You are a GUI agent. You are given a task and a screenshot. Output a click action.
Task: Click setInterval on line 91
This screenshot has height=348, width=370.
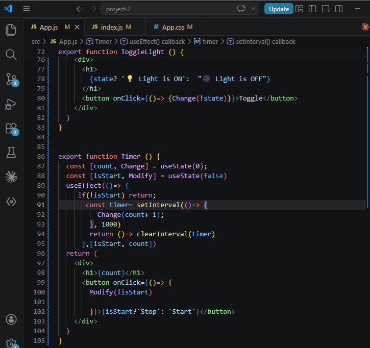click(x=158, y=205)
